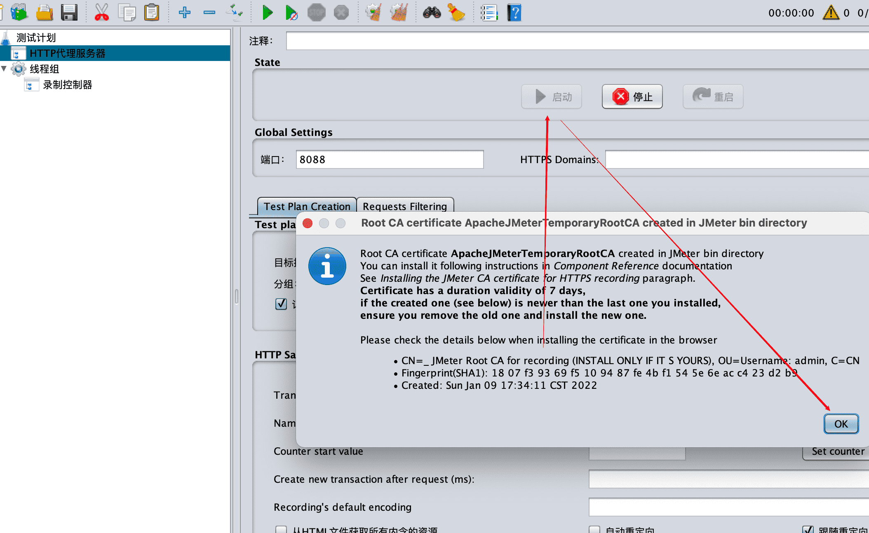Click the dialog title bar text
The height and width of the screenshot is (533, 869).
pos(584,223)
